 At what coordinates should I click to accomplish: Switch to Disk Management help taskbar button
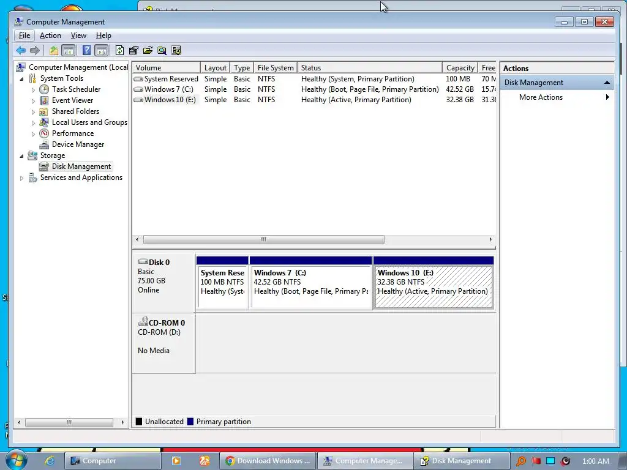point(462,461)
